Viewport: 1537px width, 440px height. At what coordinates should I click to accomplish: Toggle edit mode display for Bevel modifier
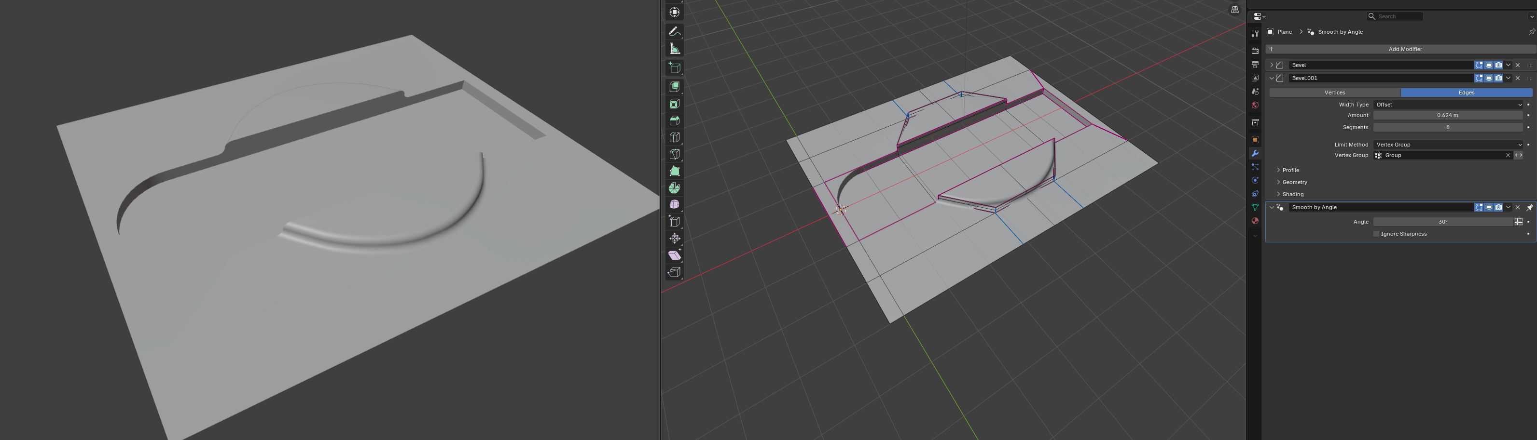[1479, 65]
